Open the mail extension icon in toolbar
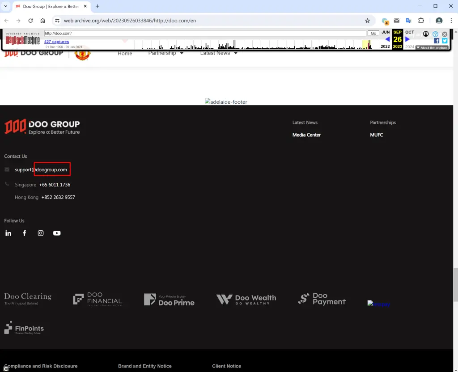 (x=397, y=21)
